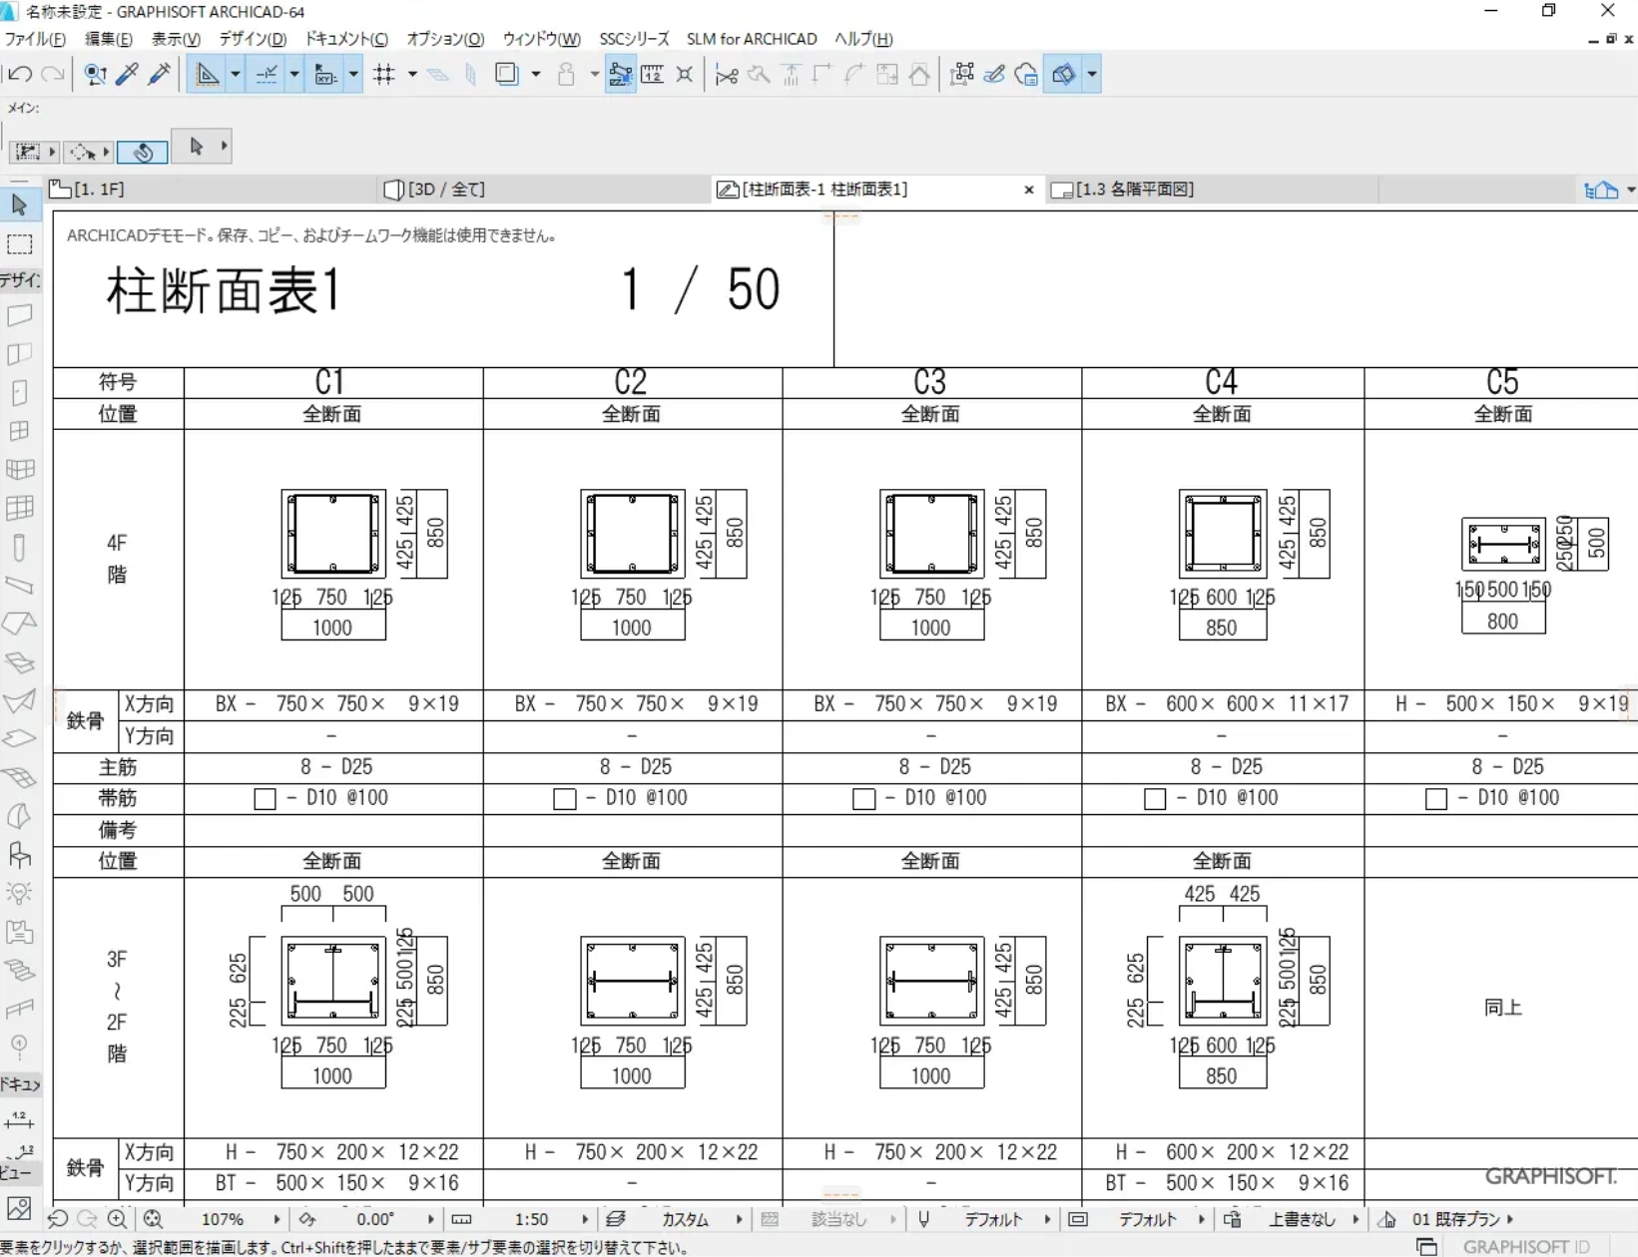Open the SSCシリーズ menu
The height and width of the screenshot is (1257, 1638).
click(x=634, y=39)
